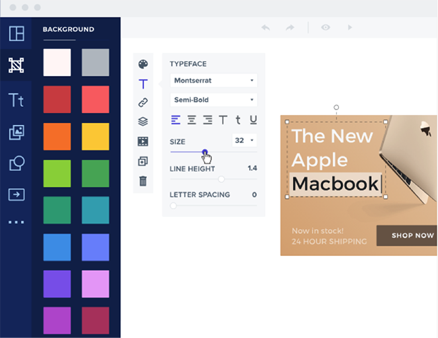Viewport: 438px width, 338px height.
Task: Select the blue T text settings icon
Action: click(143, 83)
